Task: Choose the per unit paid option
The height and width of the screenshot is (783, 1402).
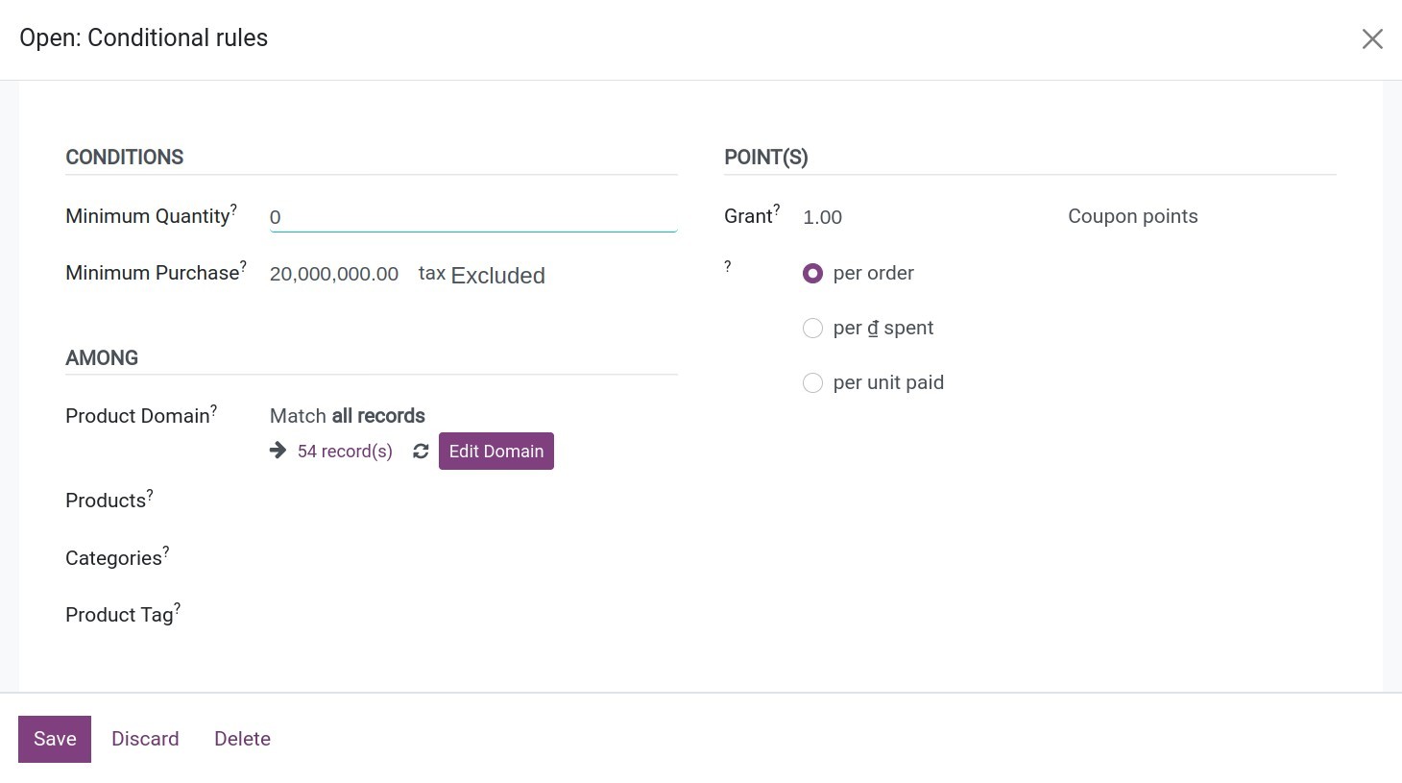Action: (812, 383)
